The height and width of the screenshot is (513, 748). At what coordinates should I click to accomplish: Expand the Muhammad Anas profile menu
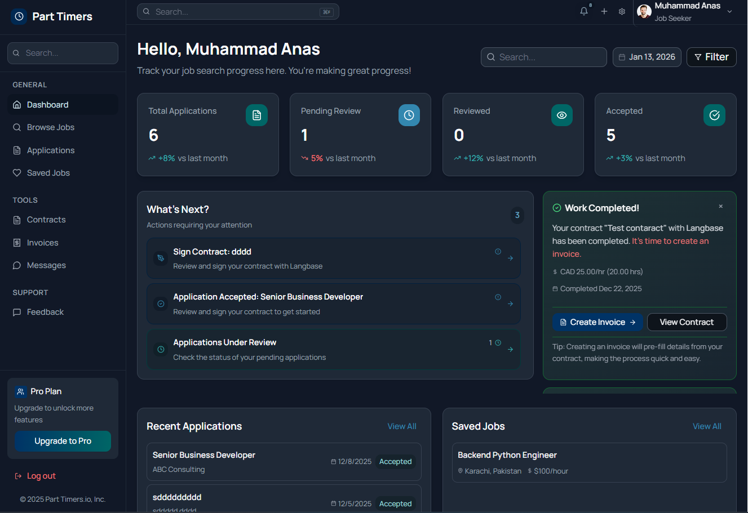(687, 11)
